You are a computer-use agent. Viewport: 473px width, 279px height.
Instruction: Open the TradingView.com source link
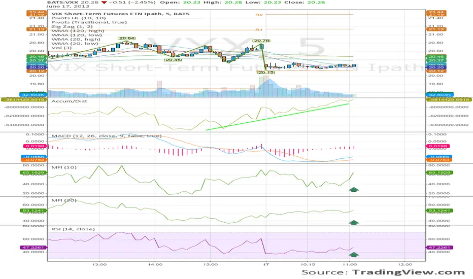(x=409, y=272)
